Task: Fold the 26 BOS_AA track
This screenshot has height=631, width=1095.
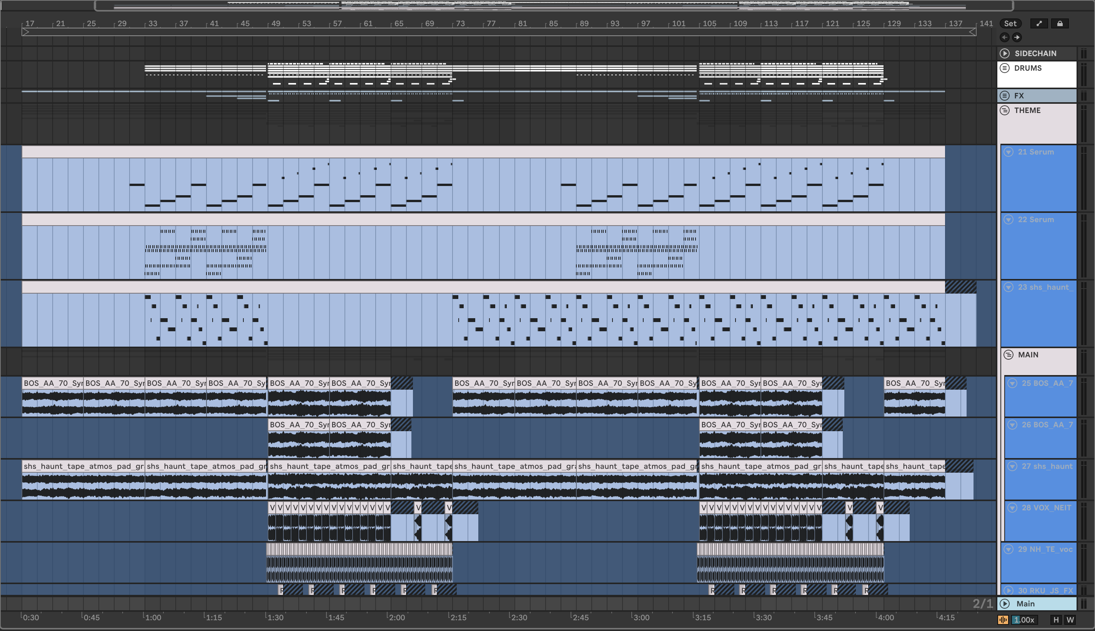Action: pyautogui.click(x=1012, y=425)
